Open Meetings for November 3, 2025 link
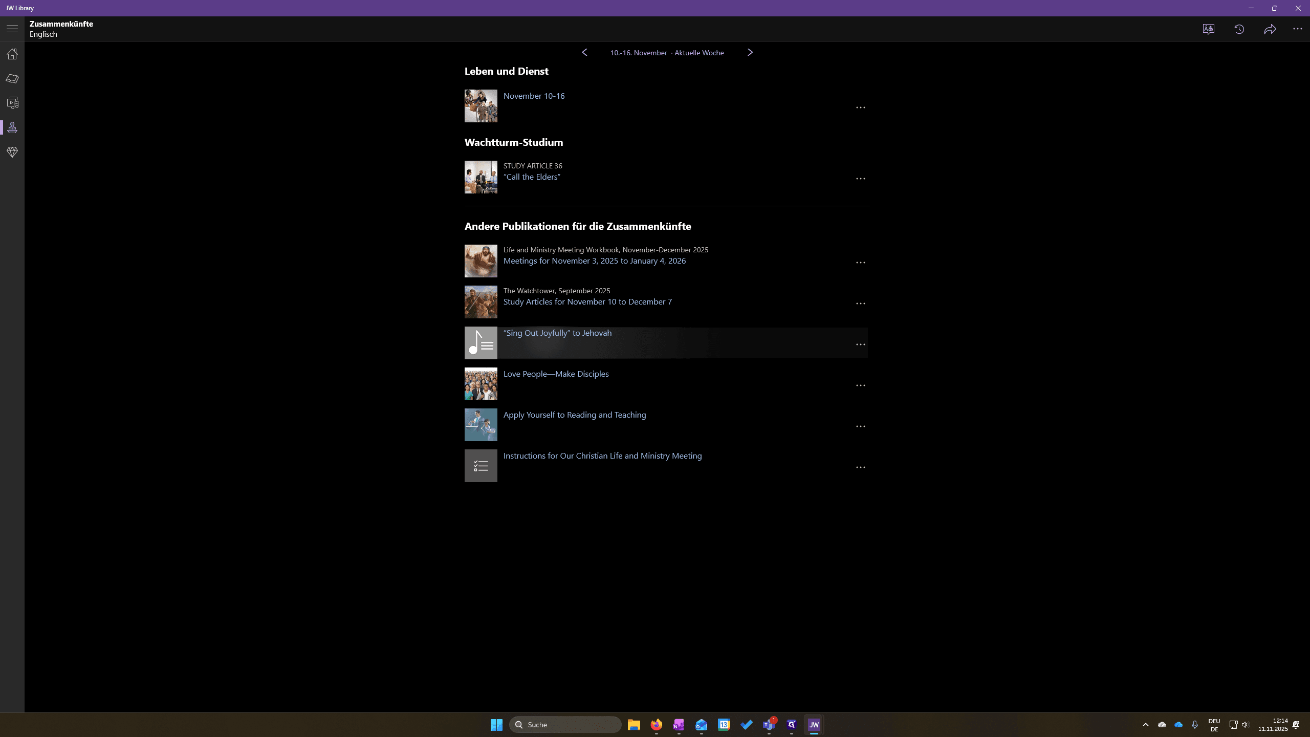Viewport: 1310px width, 737px height. click(595, 261)
